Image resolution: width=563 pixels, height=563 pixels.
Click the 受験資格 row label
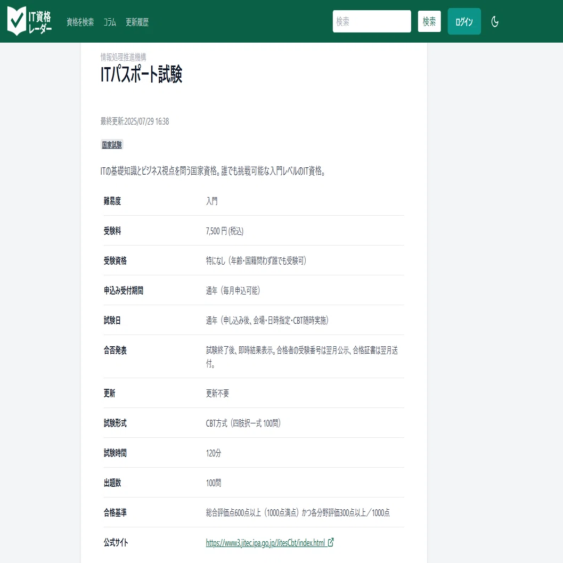point(115,260)
